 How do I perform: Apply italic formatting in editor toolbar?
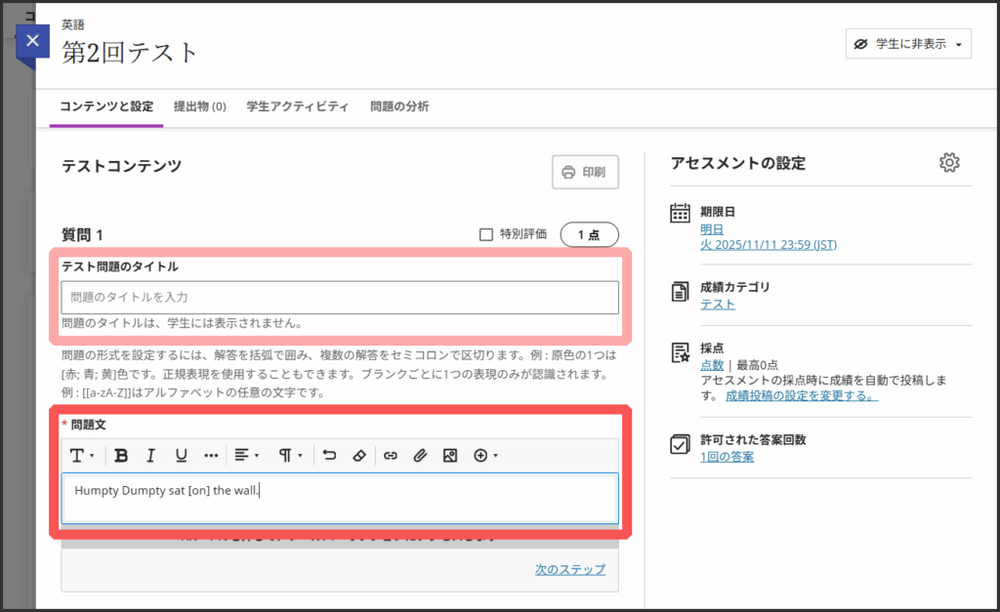click(x=150, y=455)
